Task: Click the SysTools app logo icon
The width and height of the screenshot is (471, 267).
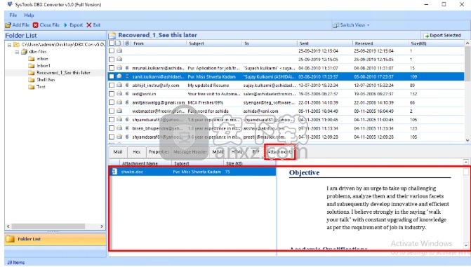Action: pyautogui.click(x=10, y=4)
